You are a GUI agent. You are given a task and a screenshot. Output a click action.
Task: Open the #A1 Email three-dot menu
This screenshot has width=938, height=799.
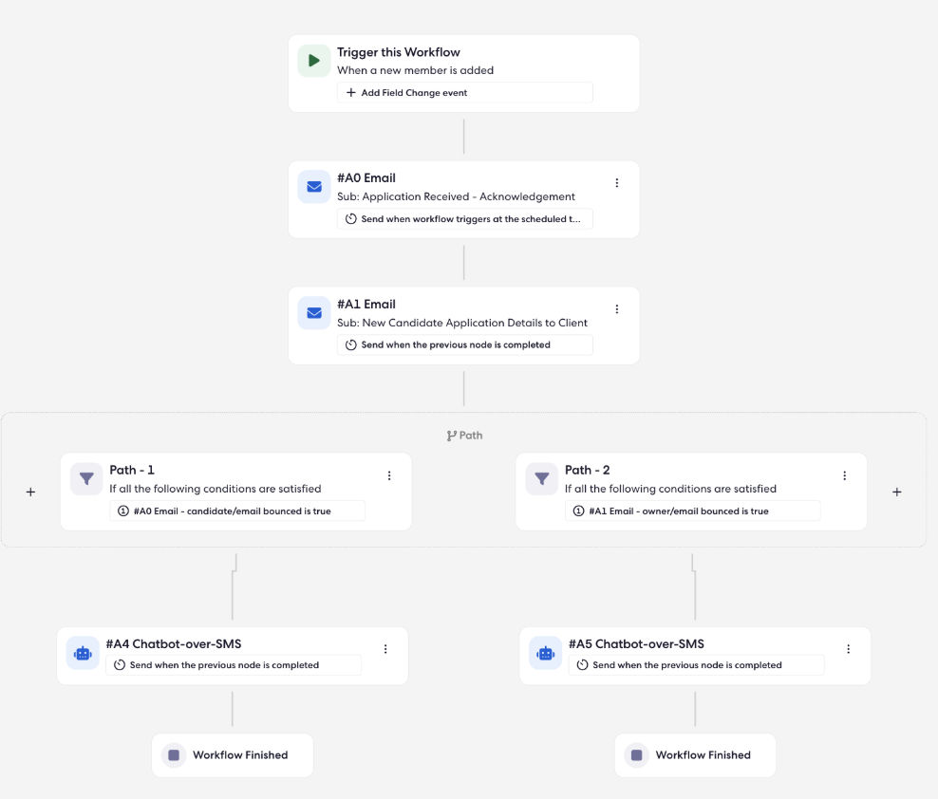click(617, 309)
